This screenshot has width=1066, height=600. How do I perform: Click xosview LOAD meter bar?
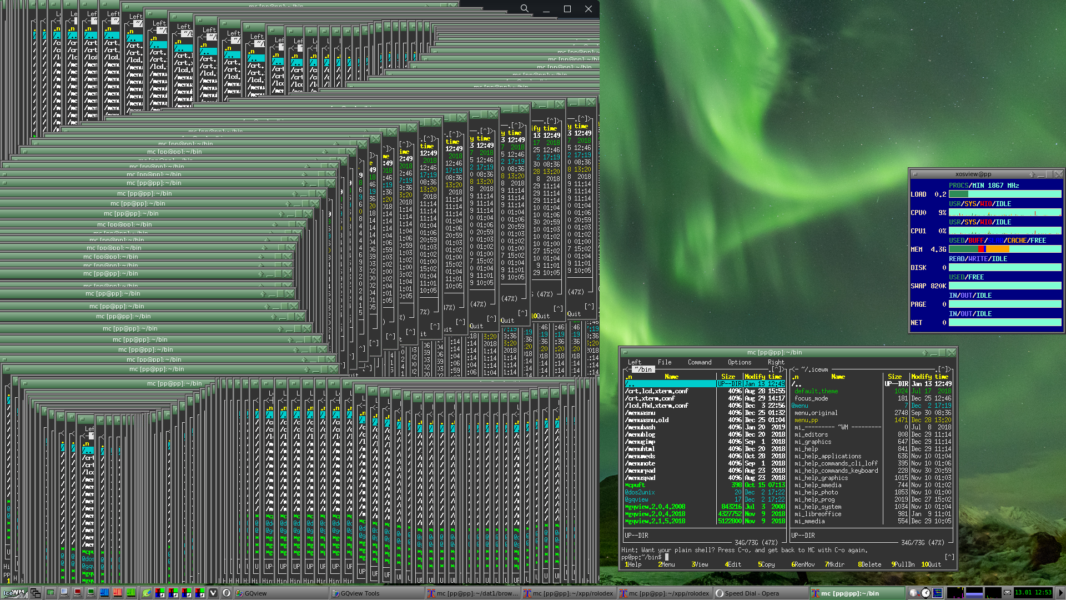point(1005,194)
